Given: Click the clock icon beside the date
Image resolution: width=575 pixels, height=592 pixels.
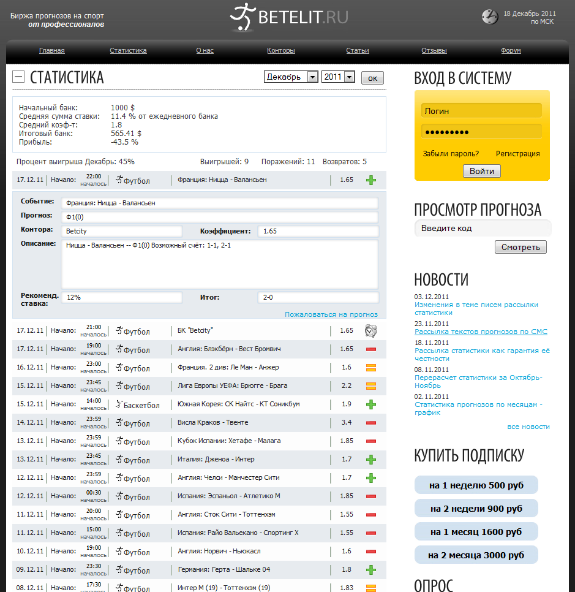Looking at the screenshot, I should [490, 17].
